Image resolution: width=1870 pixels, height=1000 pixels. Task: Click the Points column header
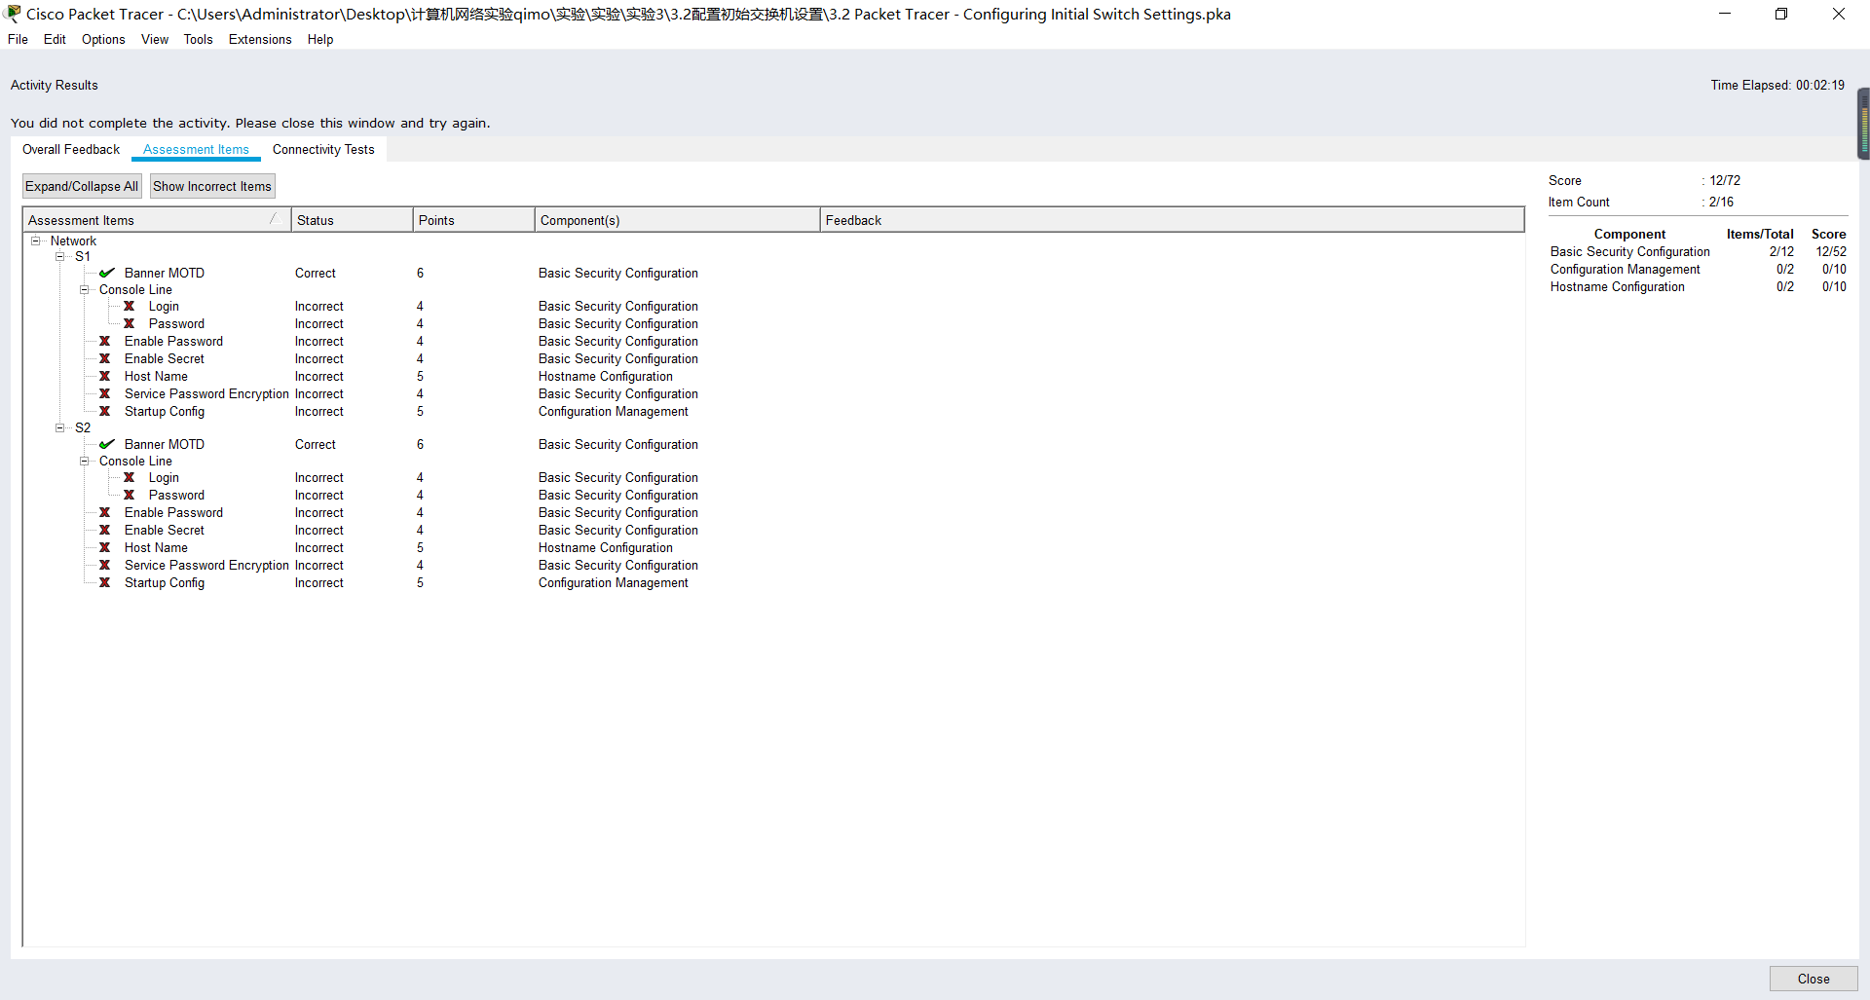click(473, 220)
